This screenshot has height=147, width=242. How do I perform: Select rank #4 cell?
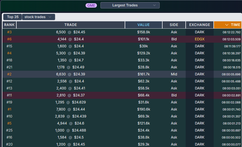(9, 53)
